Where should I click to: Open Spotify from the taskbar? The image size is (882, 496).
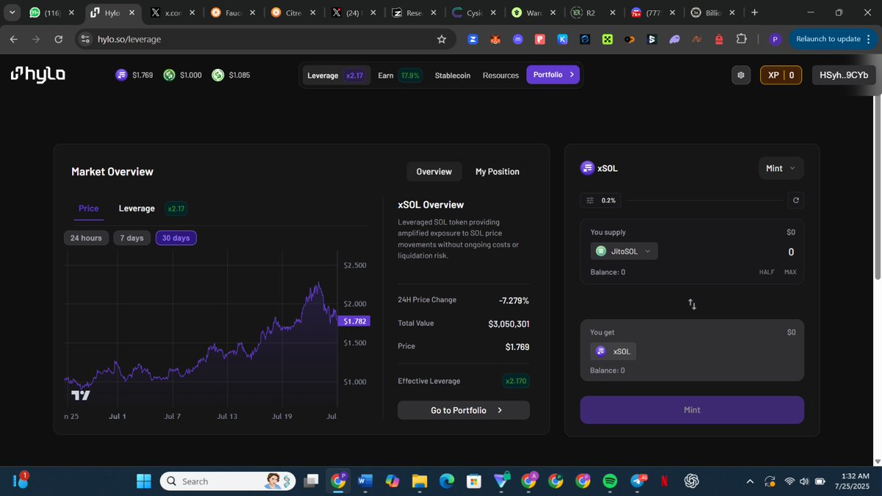point(609,481)
